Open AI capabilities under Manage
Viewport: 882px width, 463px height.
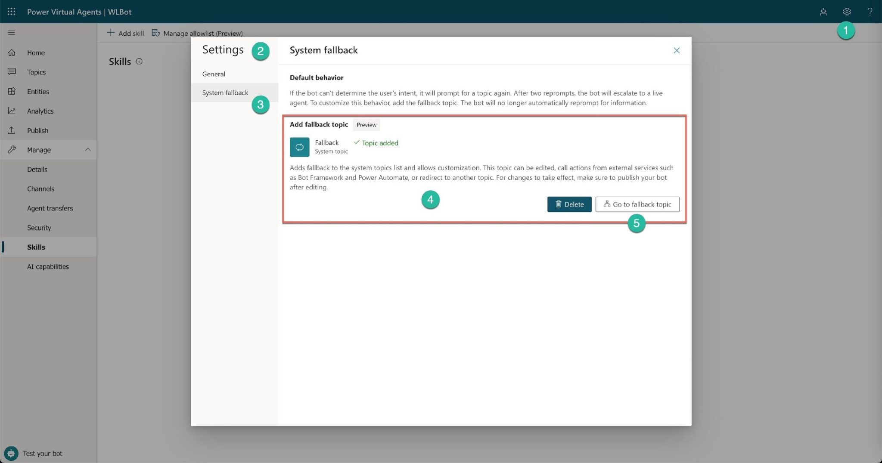pos(48,266)
